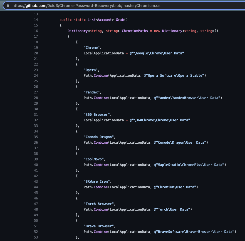Click the MapleStudio\ChromePlus\User Data path string

click(189, 165)
